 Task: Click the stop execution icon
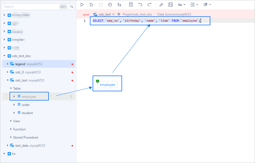101,4
